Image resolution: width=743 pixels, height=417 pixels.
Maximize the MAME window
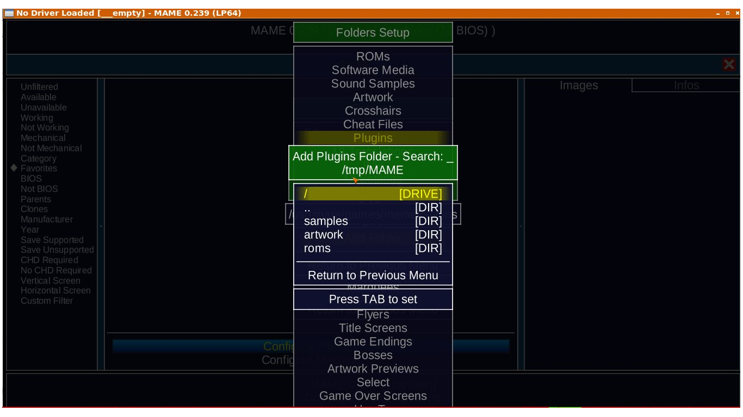coord(728,13)
